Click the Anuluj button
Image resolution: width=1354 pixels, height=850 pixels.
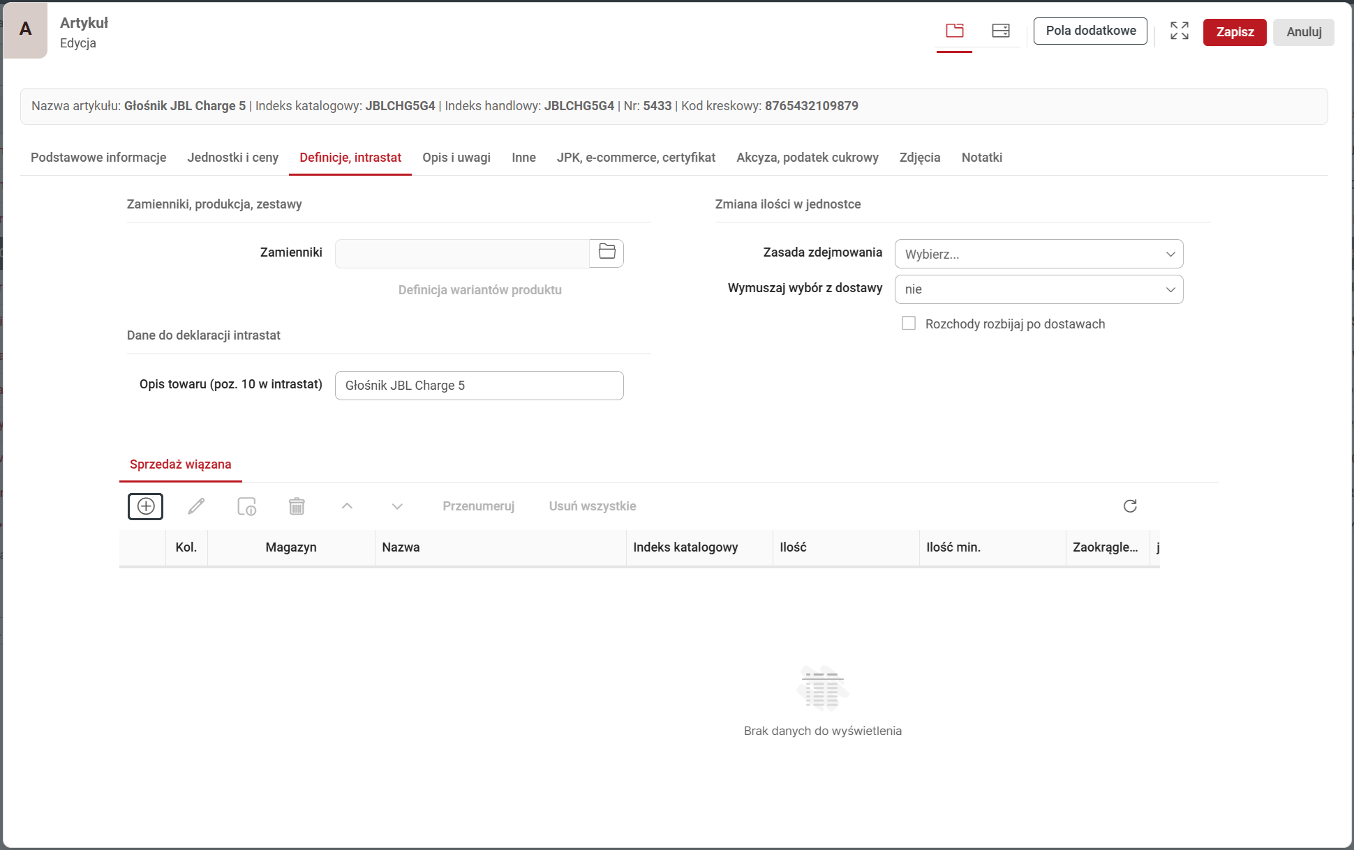click(1303, 32)
